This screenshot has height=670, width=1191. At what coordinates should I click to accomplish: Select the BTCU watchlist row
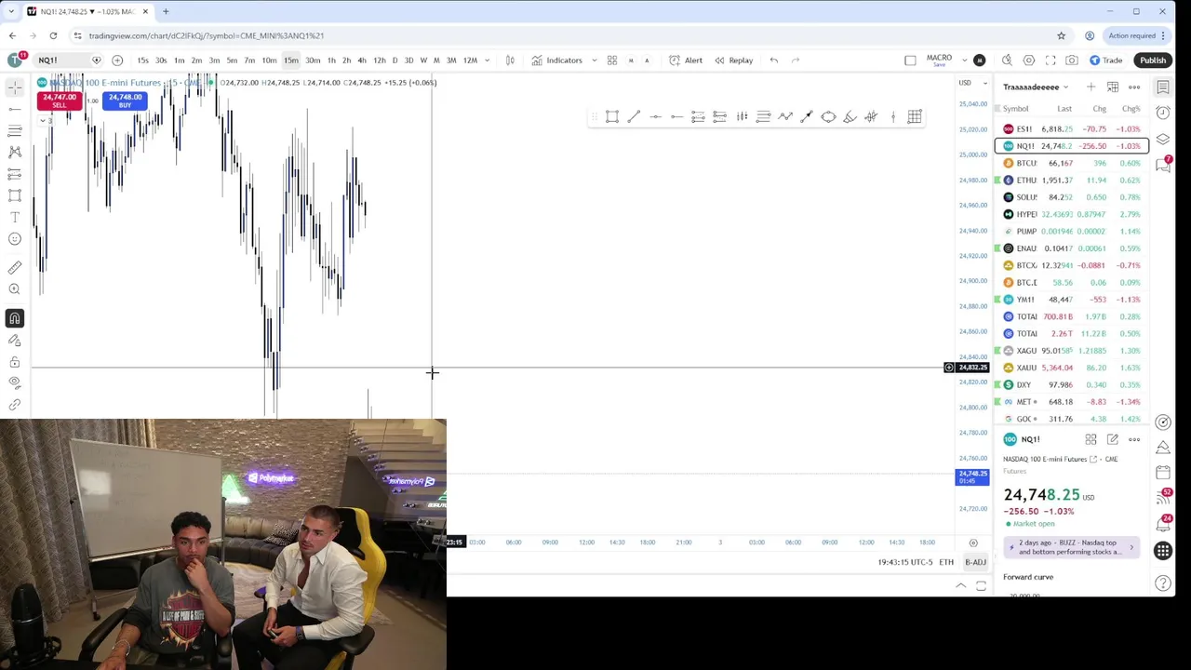pyautogui.click(x=1072, y=163)
